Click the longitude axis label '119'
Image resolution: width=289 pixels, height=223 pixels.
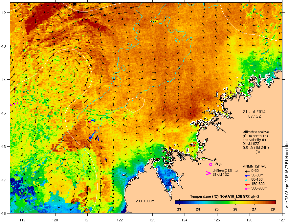coord(23,220)
